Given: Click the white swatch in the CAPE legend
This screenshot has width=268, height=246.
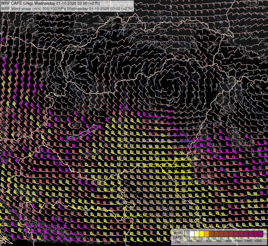Looking at the screenshot, I should pos(192,234).
